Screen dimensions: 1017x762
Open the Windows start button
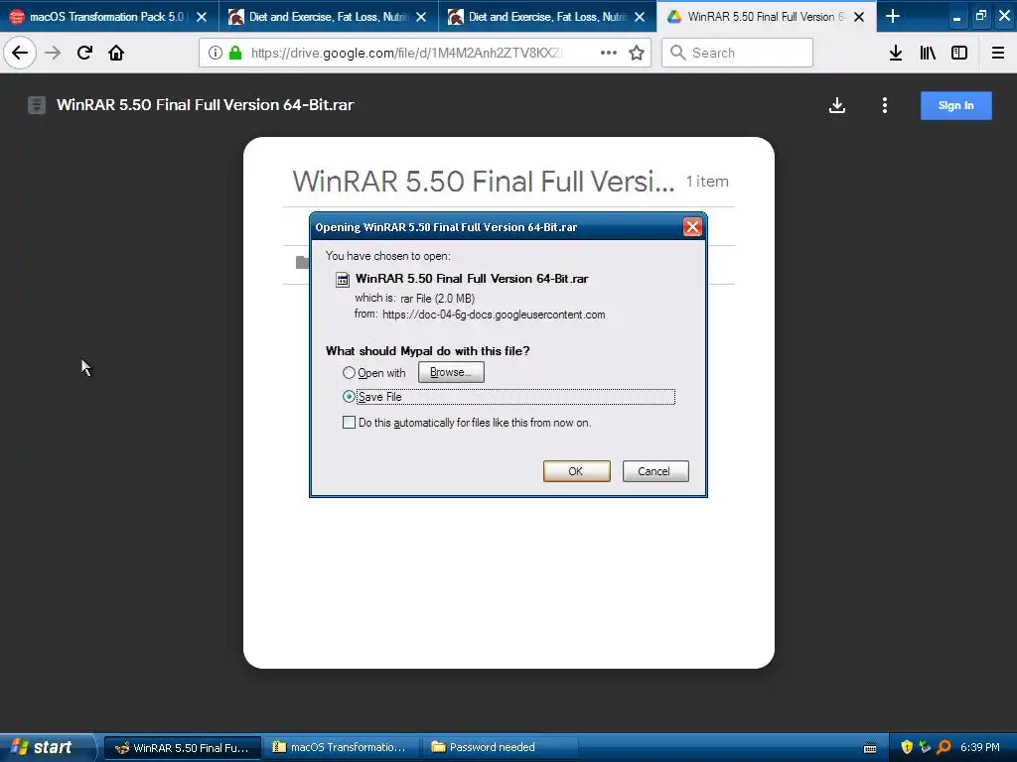47,747
